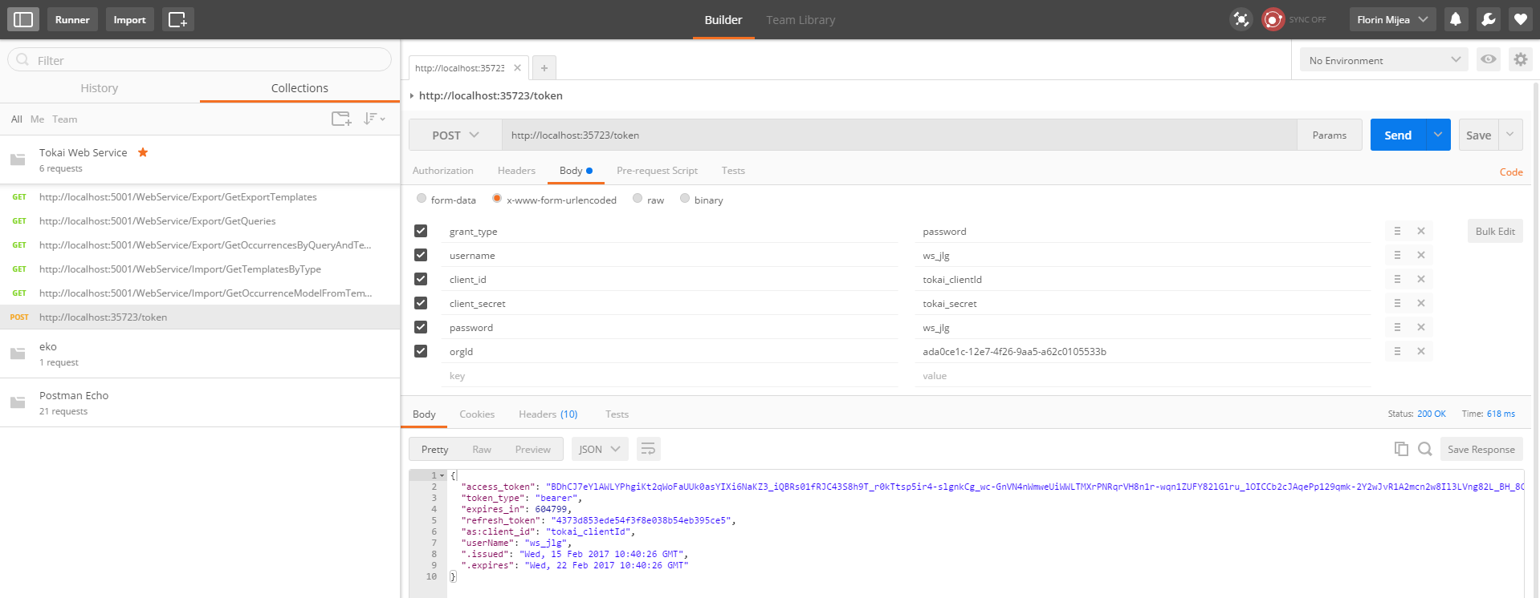The image size is (1540, 598).
Task: Open Florin Mijea account menu
Action: point(1392,19)
